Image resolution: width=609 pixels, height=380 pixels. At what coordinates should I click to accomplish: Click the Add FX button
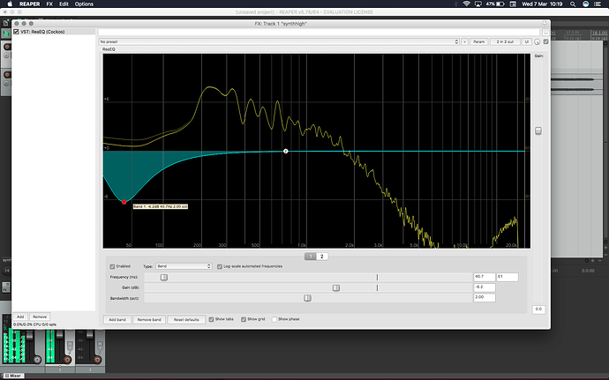point(20,317)
